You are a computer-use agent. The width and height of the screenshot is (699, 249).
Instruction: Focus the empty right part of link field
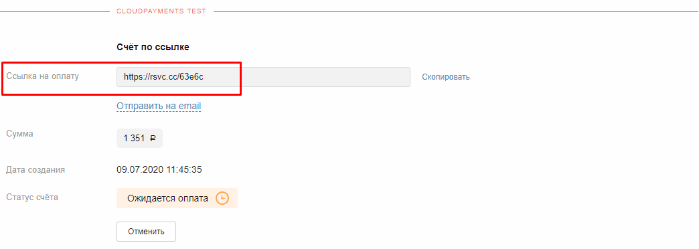(325, 77)
